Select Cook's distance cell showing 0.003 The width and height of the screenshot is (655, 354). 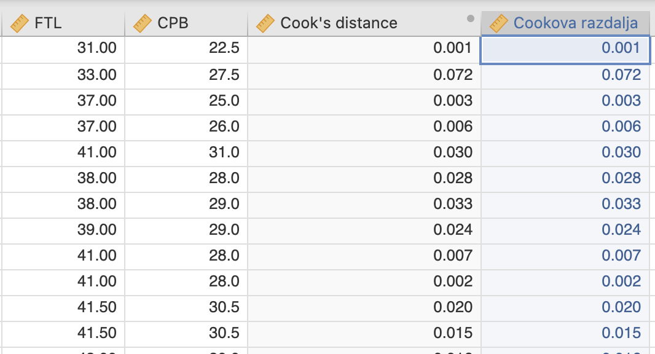click(x=364, y=102)
